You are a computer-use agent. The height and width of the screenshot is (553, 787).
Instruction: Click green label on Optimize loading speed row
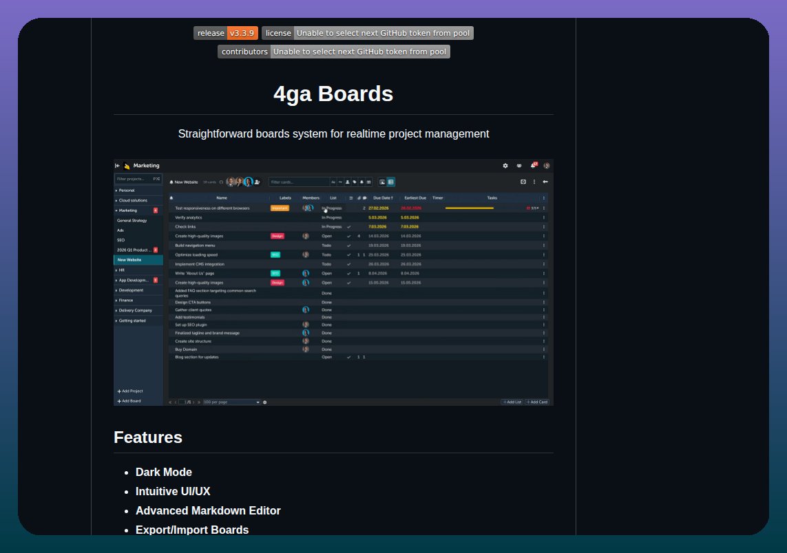pos(275,254)
